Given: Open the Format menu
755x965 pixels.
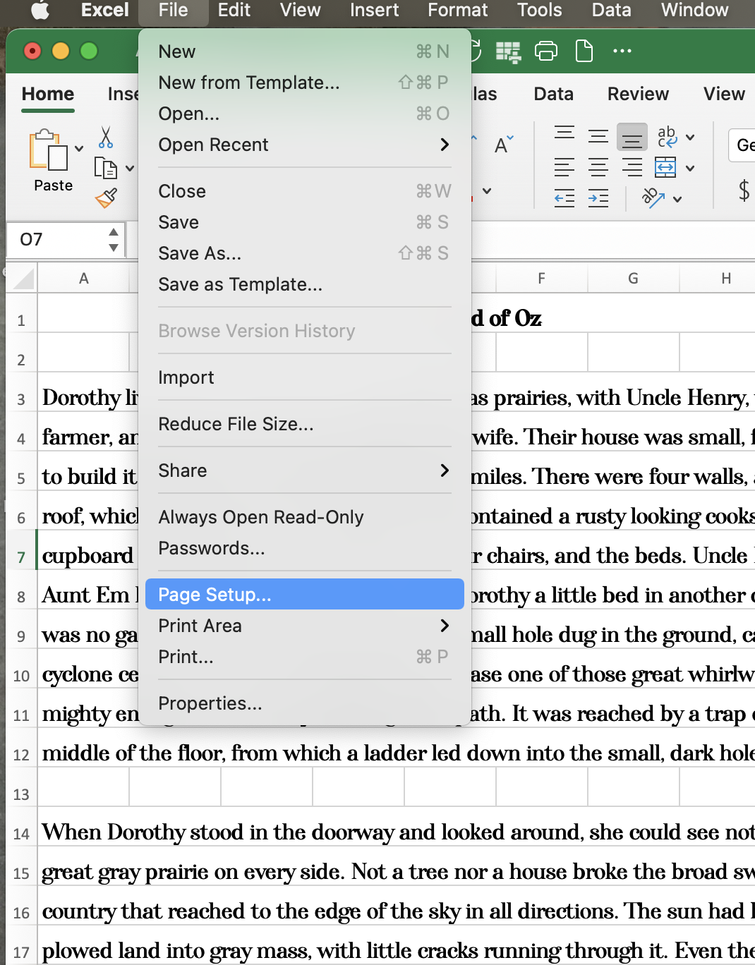Looking at the screenshot, I should tap(458, 10).
